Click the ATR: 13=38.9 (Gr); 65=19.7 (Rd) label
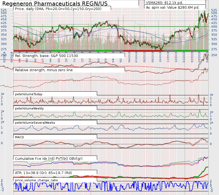The height and width of the screenshot is (195, 219). 43,173
